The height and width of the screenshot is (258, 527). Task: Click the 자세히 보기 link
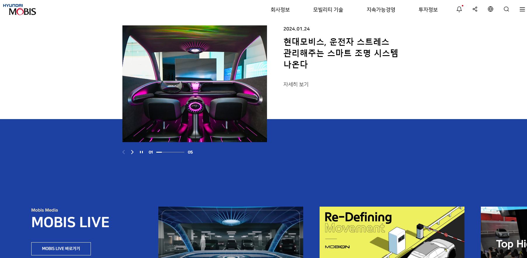pyautogui.click(x=296, y=84)
